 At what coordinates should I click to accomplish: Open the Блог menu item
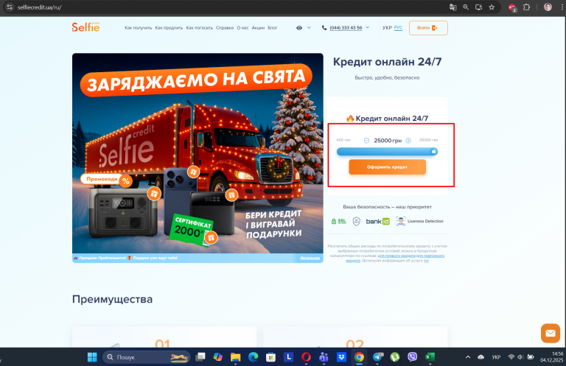click(x=273, y=28)
